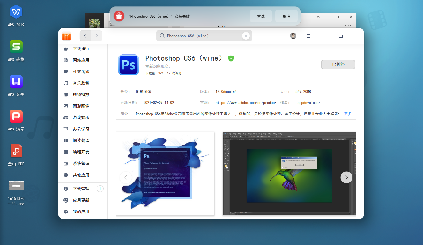Click the 办公学习 presentation icon
Image resolution: width=423 pixels, height=245 pixels.
click(66, 129)
